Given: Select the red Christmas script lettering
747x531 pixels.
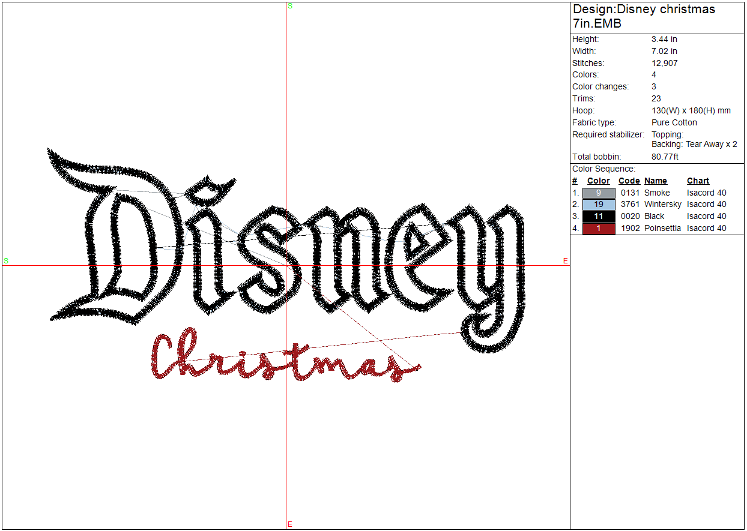Looking at the screenshot, I should [282, 360].
